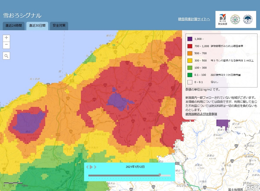Viewport: 260px width, 191px height.
Task: Zoom out the map with minus button
Action: tap(6, 45)
